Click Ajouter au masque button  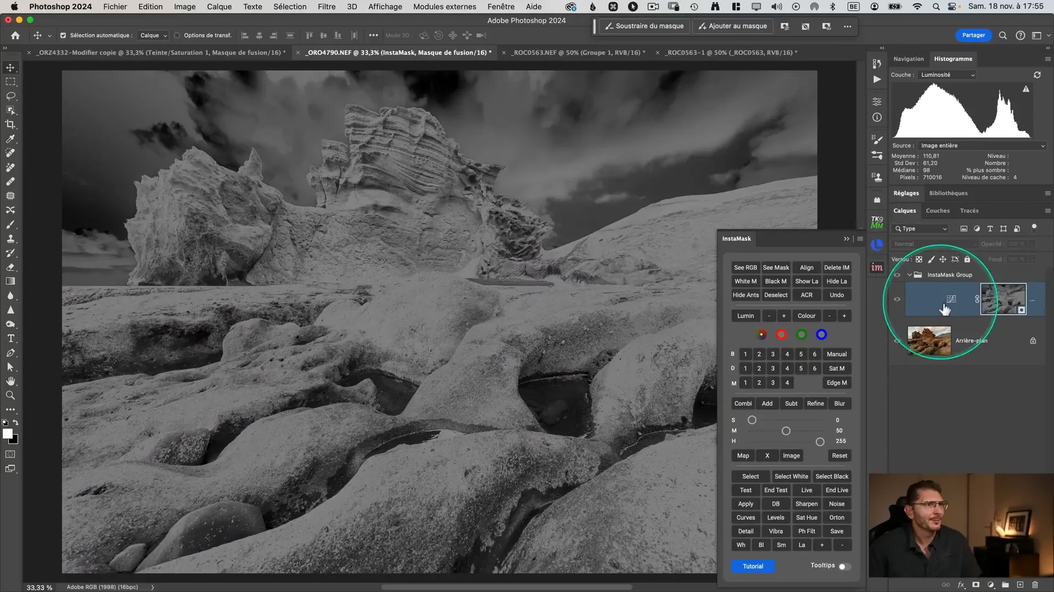coord(732,26)
